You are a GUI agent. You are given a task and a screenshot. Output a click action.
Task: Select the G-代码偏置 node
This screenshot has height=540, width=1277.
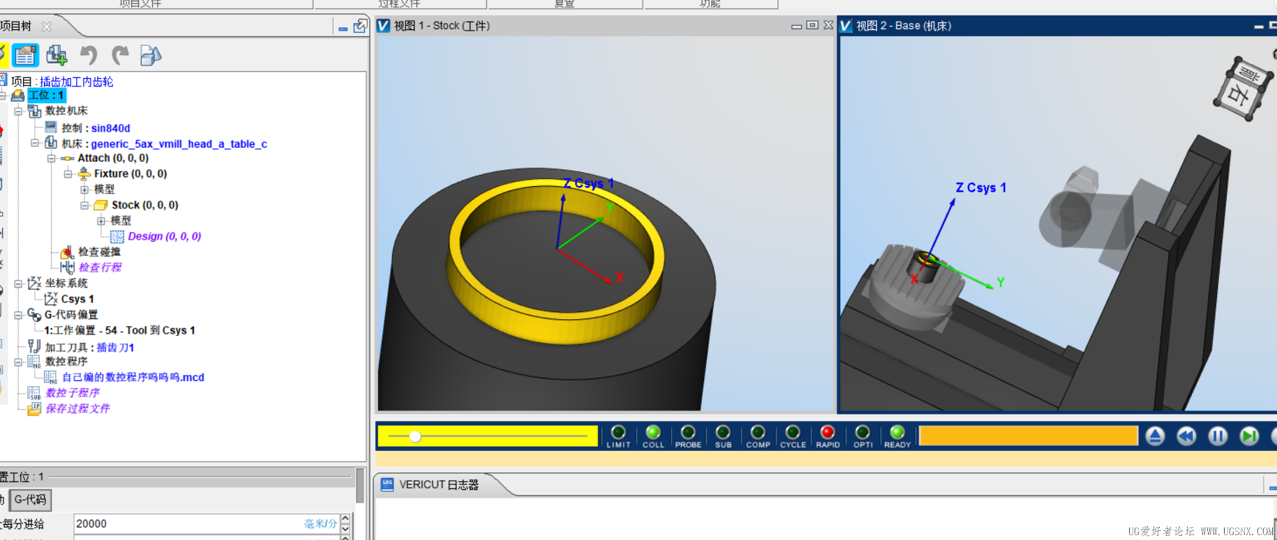coord(71,315)
